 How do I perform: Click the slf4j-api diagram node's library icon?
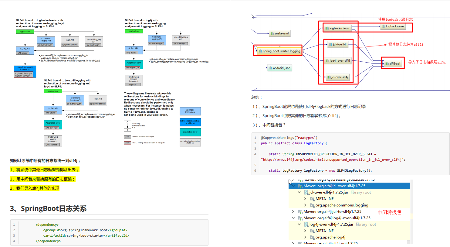[x=387, y=64]
